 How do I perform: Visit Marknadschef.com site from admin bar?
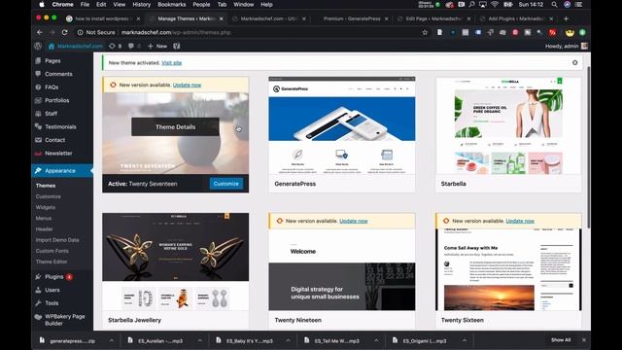[76, 46]
